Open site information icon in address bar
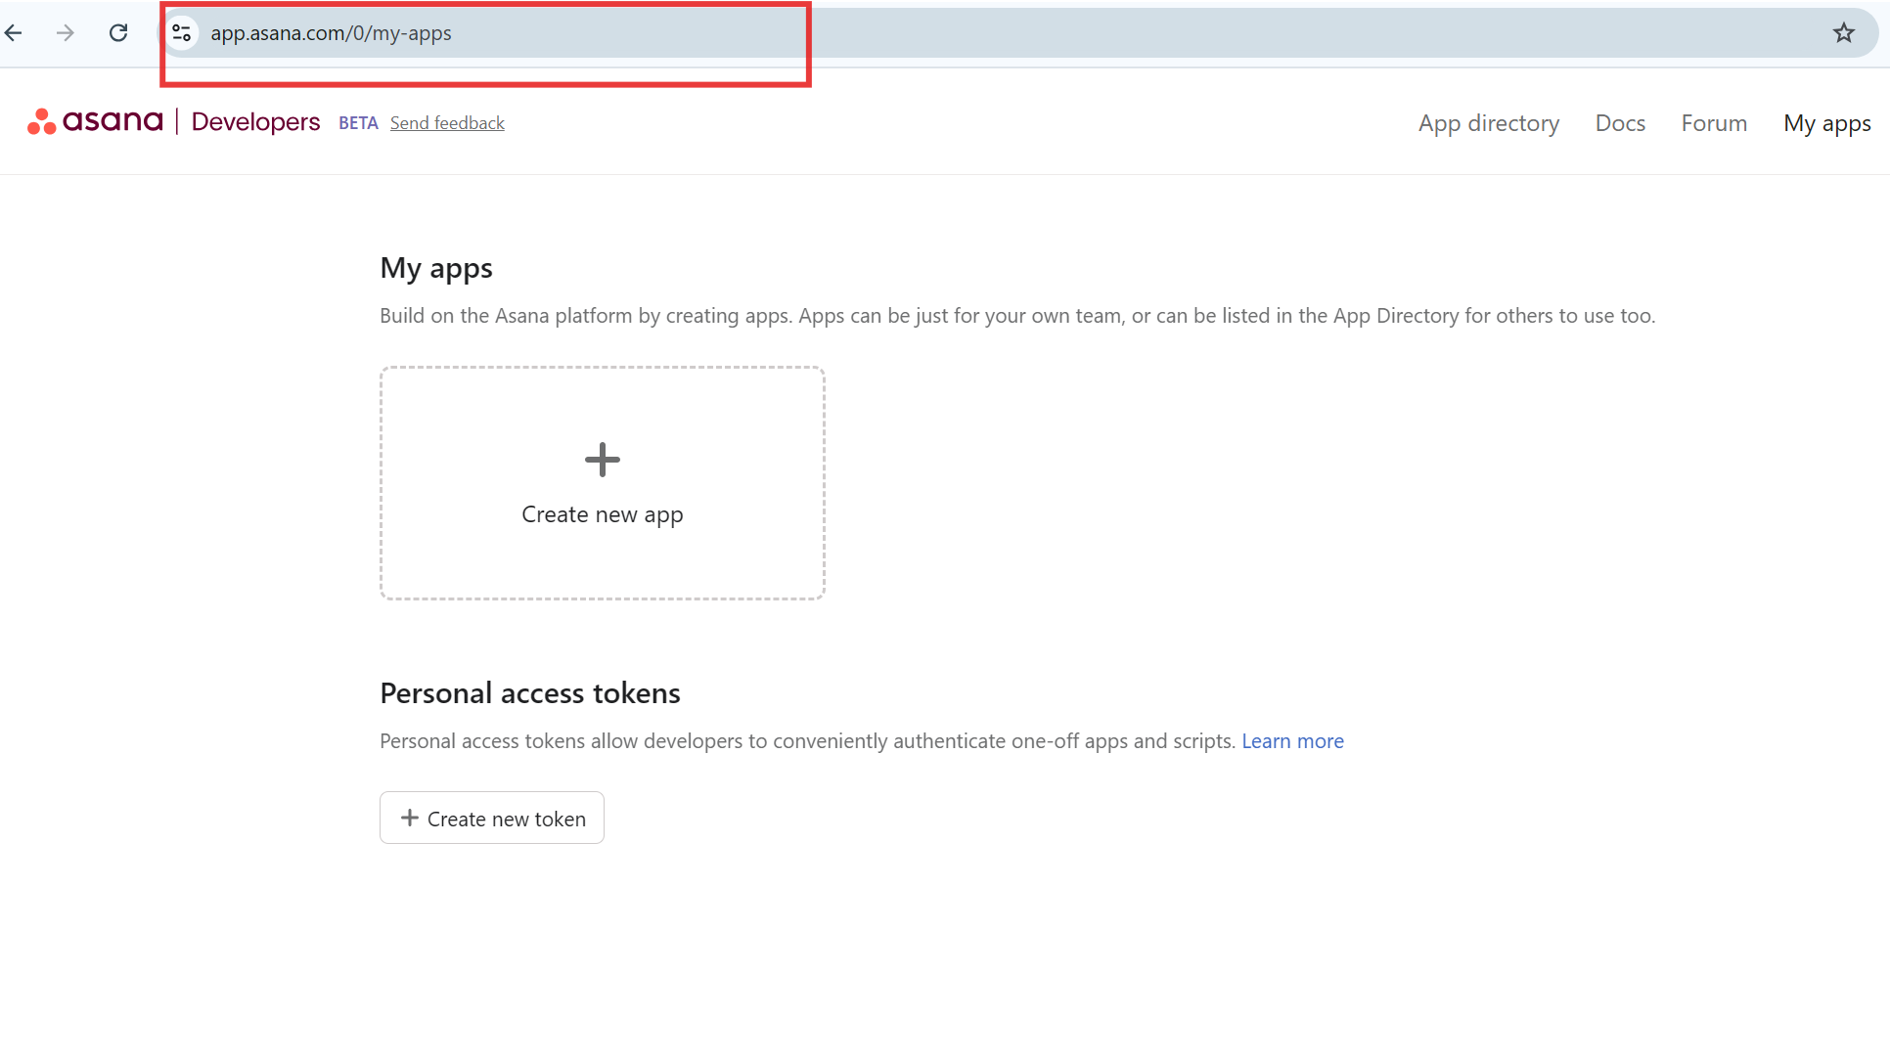 (x=181, y=33)
